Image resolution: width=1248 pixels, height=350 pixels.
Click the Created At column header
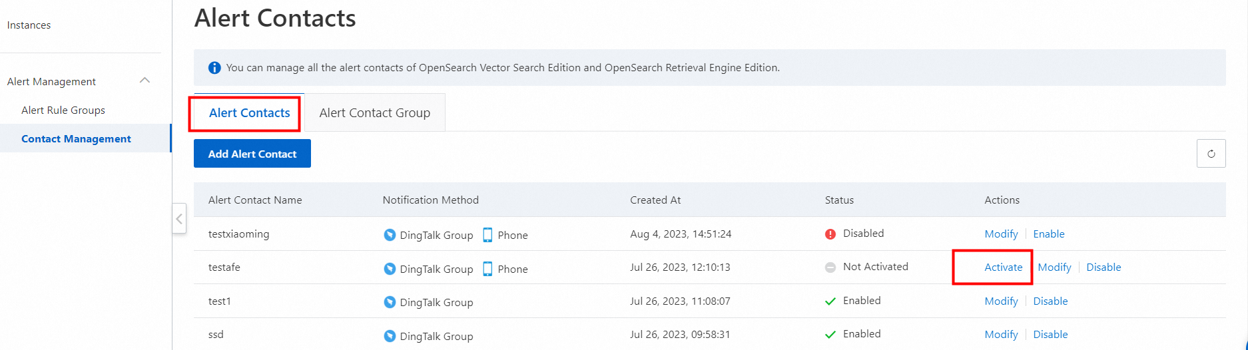(x=655, y=200)
